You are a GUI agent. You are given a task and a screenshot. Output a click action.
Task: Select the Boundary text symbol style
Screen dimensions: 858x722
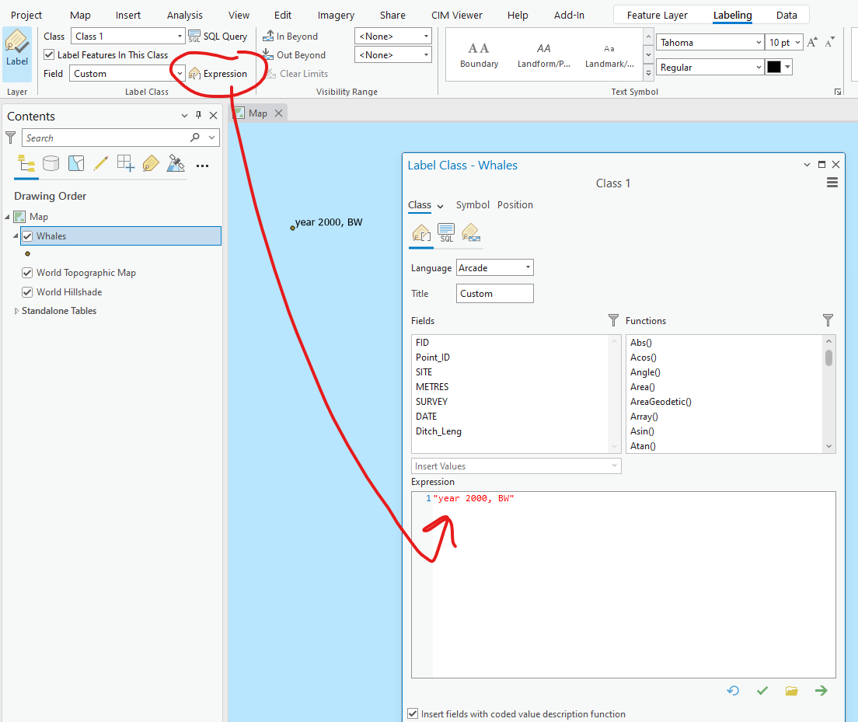point(479,53)
